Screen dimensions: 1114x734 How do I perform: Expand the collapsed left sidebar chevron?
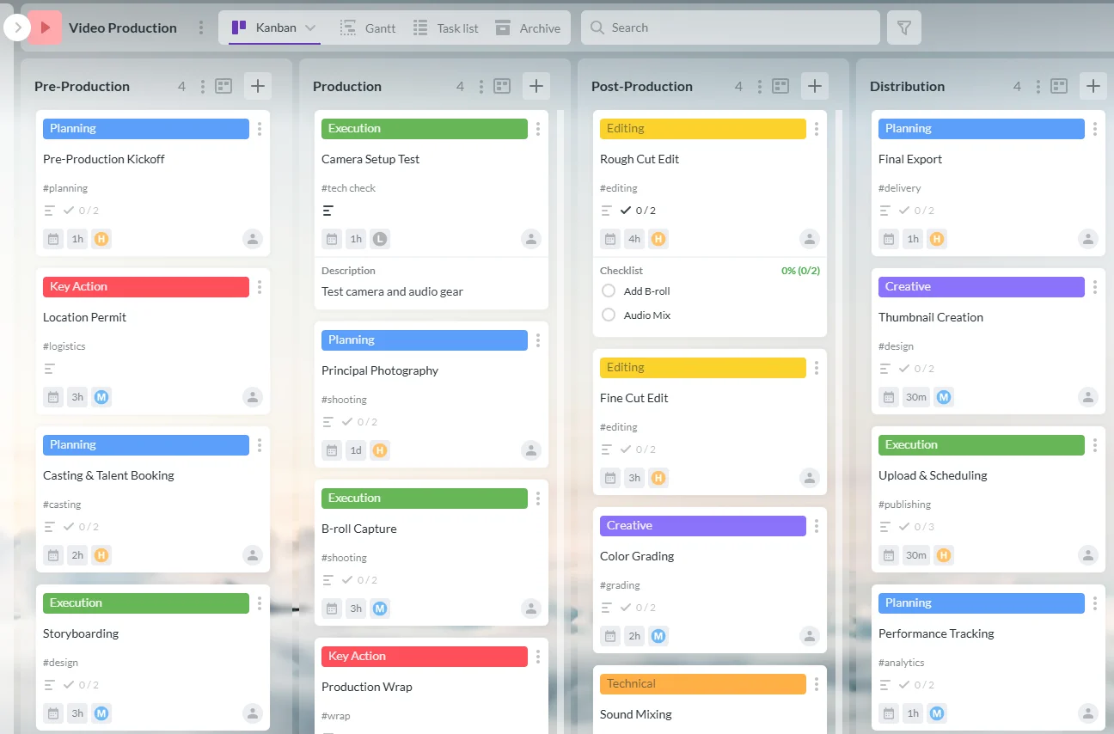tap(15, 27)
